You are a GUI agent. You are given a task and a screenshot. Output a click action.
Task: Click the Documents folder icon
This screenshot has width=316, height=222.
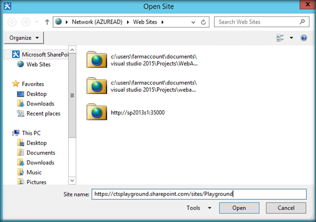(x=20, y=153)
